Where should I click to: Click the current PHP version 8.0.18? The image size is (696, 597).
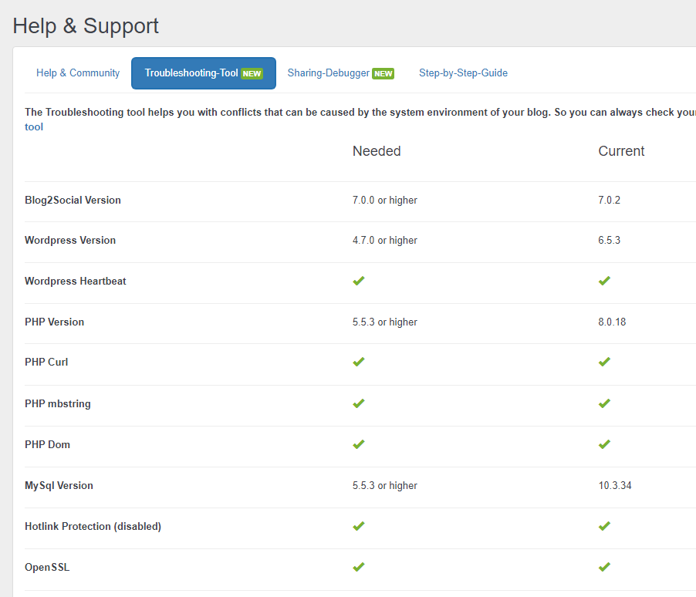[612, 322]
